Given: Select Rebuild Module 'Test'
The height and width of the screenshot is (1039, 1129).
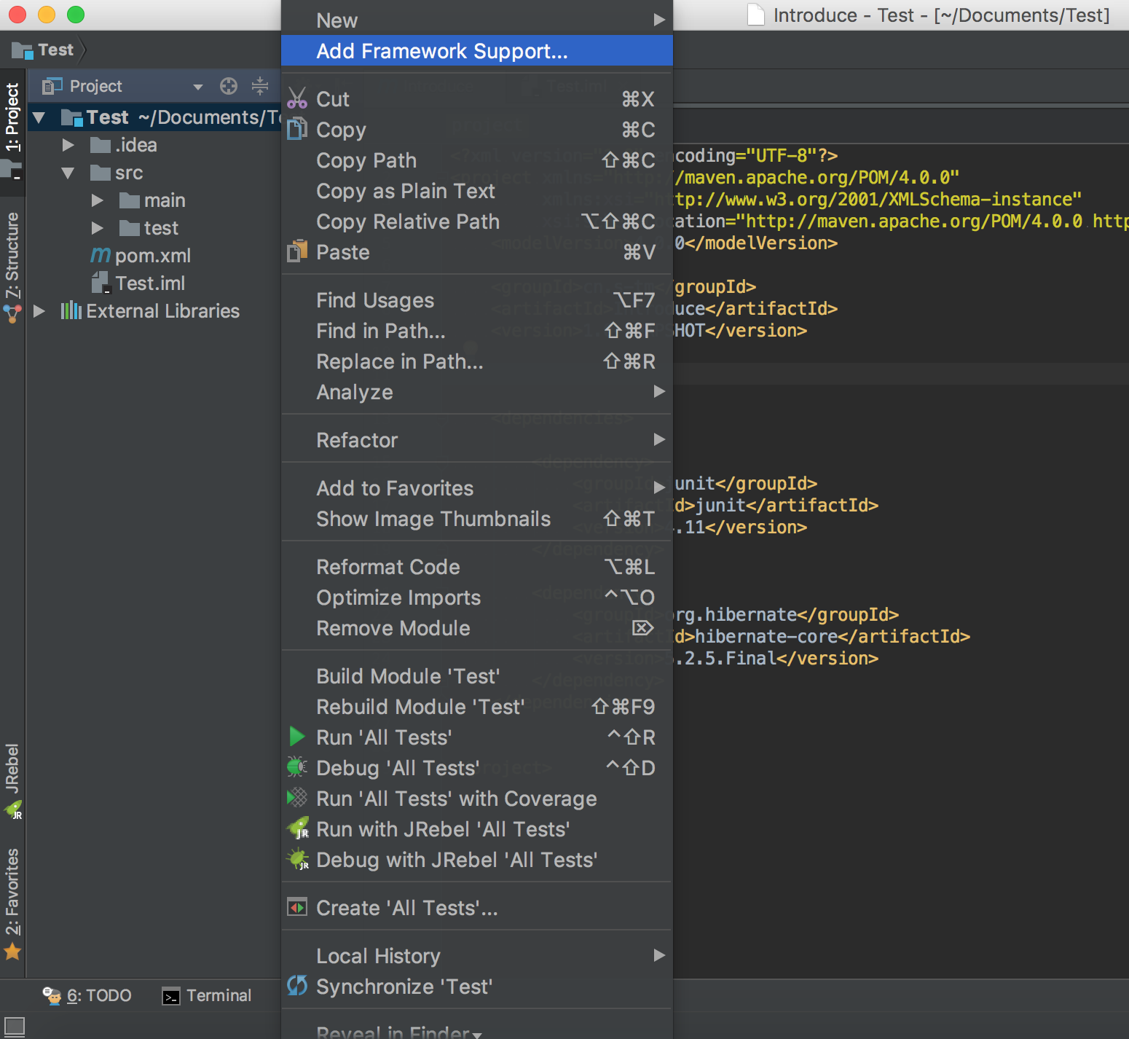Looking at the screenshot, I should pos(477,706).
